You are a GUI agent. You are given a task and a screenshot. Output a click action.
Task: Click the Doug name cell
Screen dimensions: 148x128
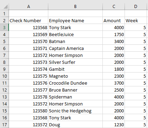pyautogui.click(x=75, y=125)
